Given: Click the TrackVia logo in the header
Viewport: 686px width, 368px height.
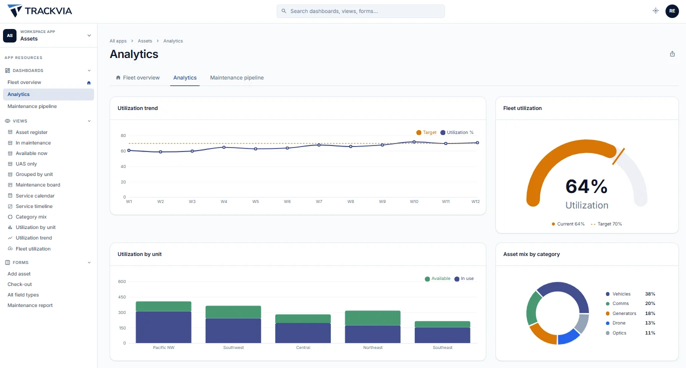Looking at the screenshot, I should 39,11.
